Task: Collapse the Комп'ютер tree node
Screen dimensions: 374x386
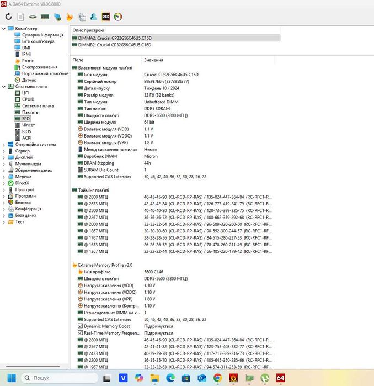Action: pos(4,29)
